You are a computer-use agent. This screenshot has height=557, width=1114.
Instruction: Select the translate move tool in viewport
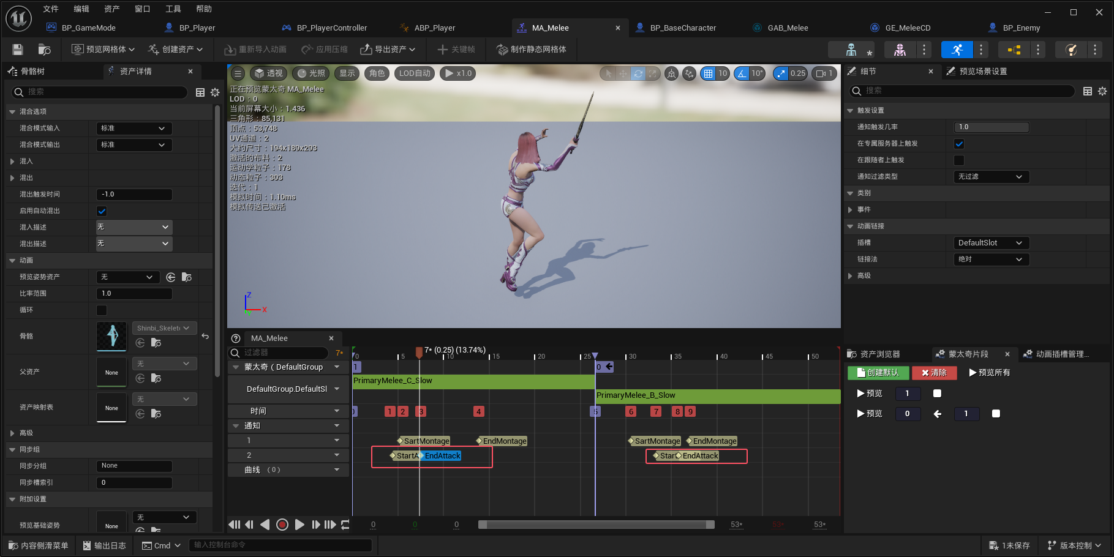coord(623,73)
